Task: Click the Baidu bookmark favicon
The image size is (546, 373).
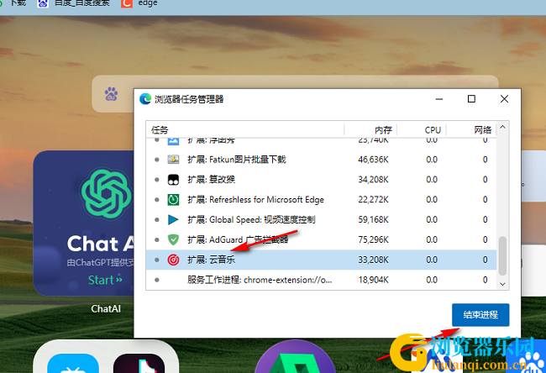Action: click(x=43, y=3)
